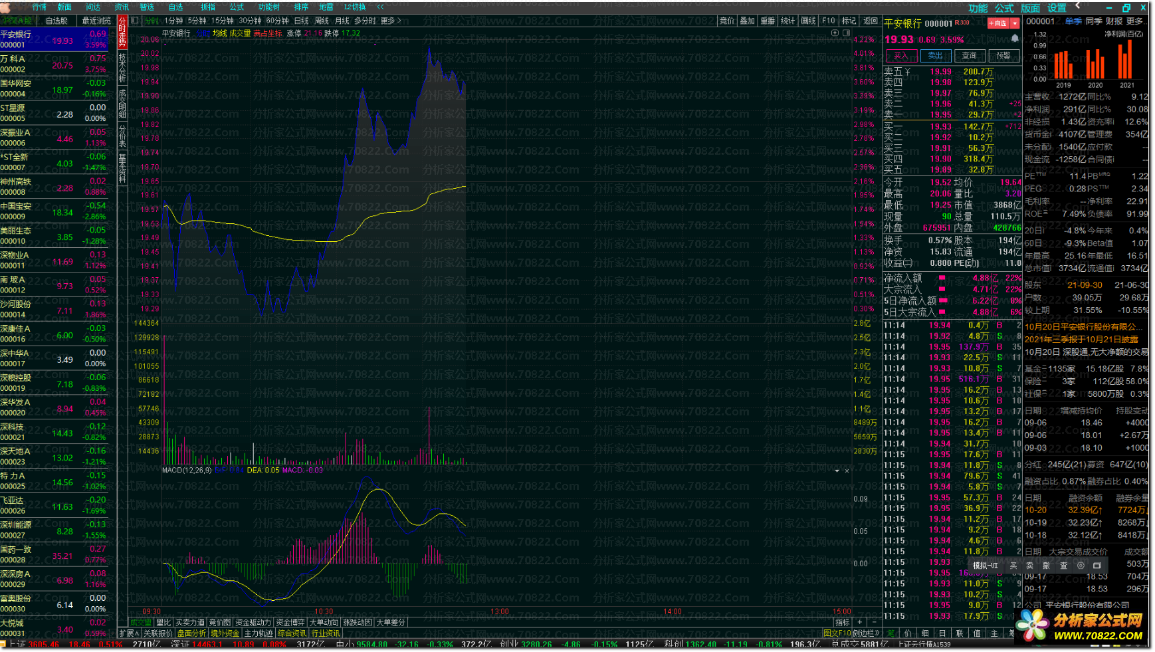Viewport: 1155px width, 652px height.
Task: Toggle the 标记 mark button
Action: [849, 21]
